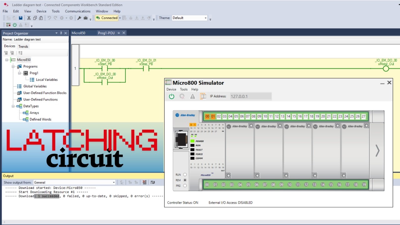Expand simulator modules with right chevron

coord(377,151)
